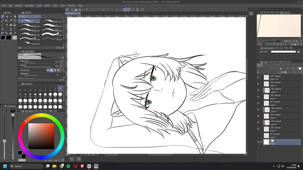Hide Layer 2 with eye icon
303x170 pixels.
point(258,97)
